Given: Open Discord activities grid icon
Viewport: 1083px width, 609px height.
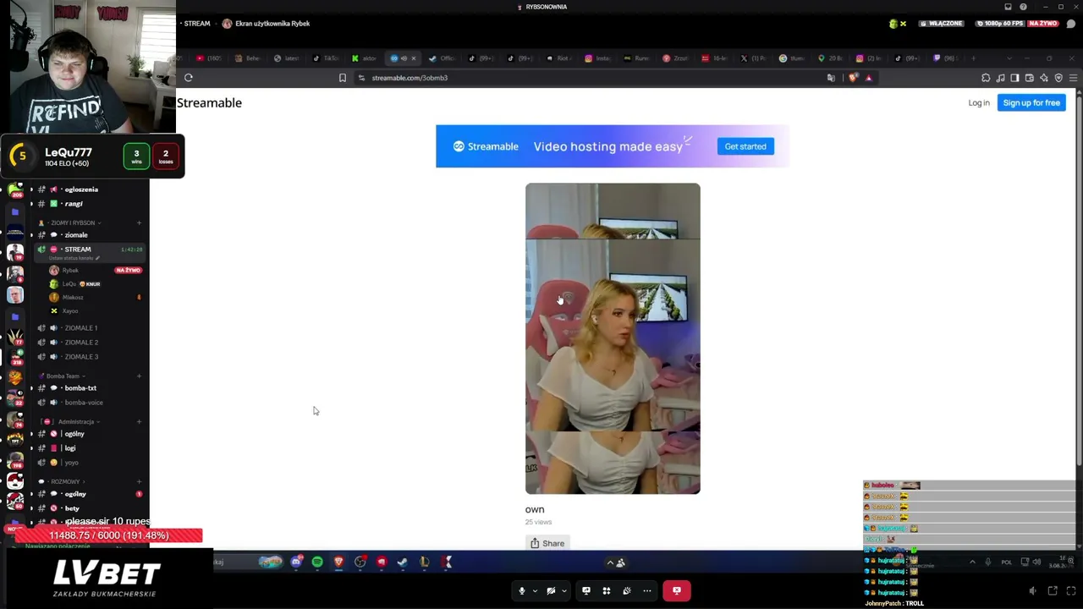Looking at the screenshot, I should [x=606, y=590].
